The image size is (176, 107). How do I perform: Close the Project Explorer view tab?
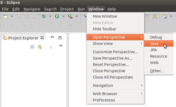[x=42, y=38]
